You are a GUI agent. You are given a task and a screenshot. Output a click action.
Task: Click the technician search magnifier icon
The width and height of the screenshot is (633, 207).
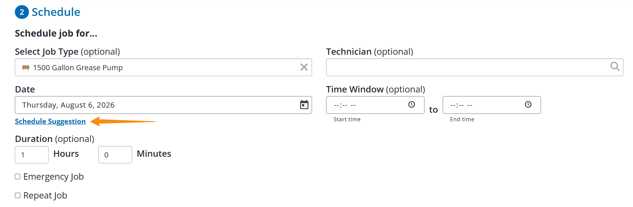(x=615, y=66)
